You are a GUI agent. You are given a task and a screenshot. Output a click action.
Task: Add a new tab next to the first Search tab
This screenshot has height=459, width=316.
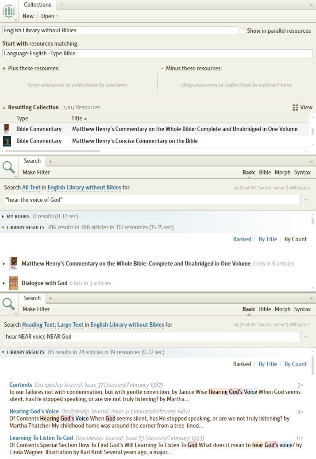point(50,161)
